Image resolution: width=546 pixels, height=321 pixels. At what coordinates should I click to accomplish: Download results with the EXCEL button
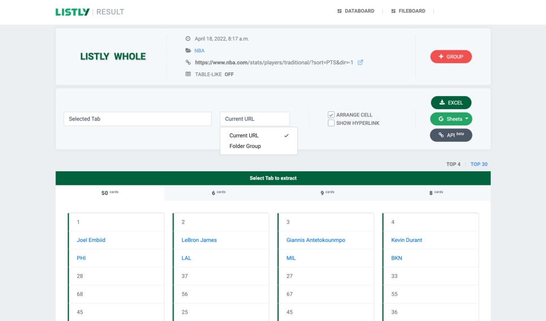point(451,102)
